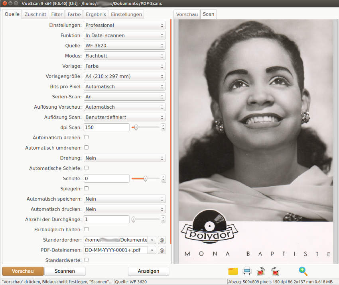The width and height of the screenshot is (339, 285).
Task: Click the @ button next to PDF-Dateinamen
Action: click(162, 250)
